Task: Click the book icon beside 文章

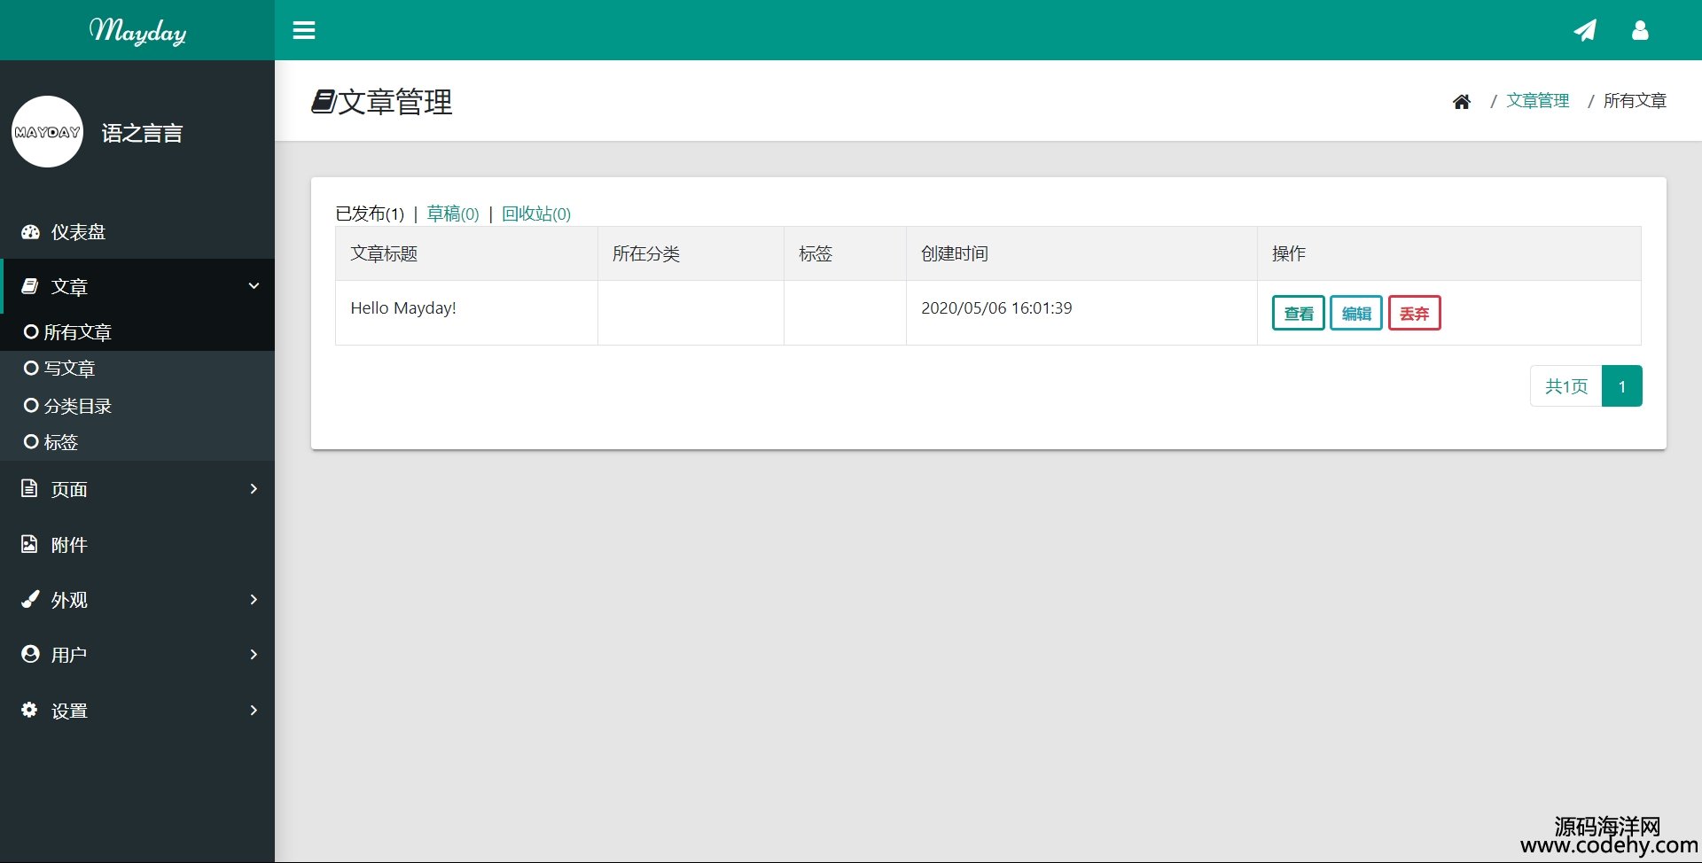Action: click(x=30, y=286)
